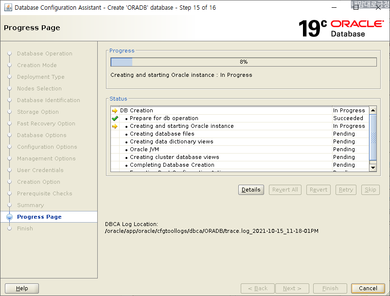The image size is (390, 296).
Task: Click the 8% progress bar
Action: click(244, 62)
